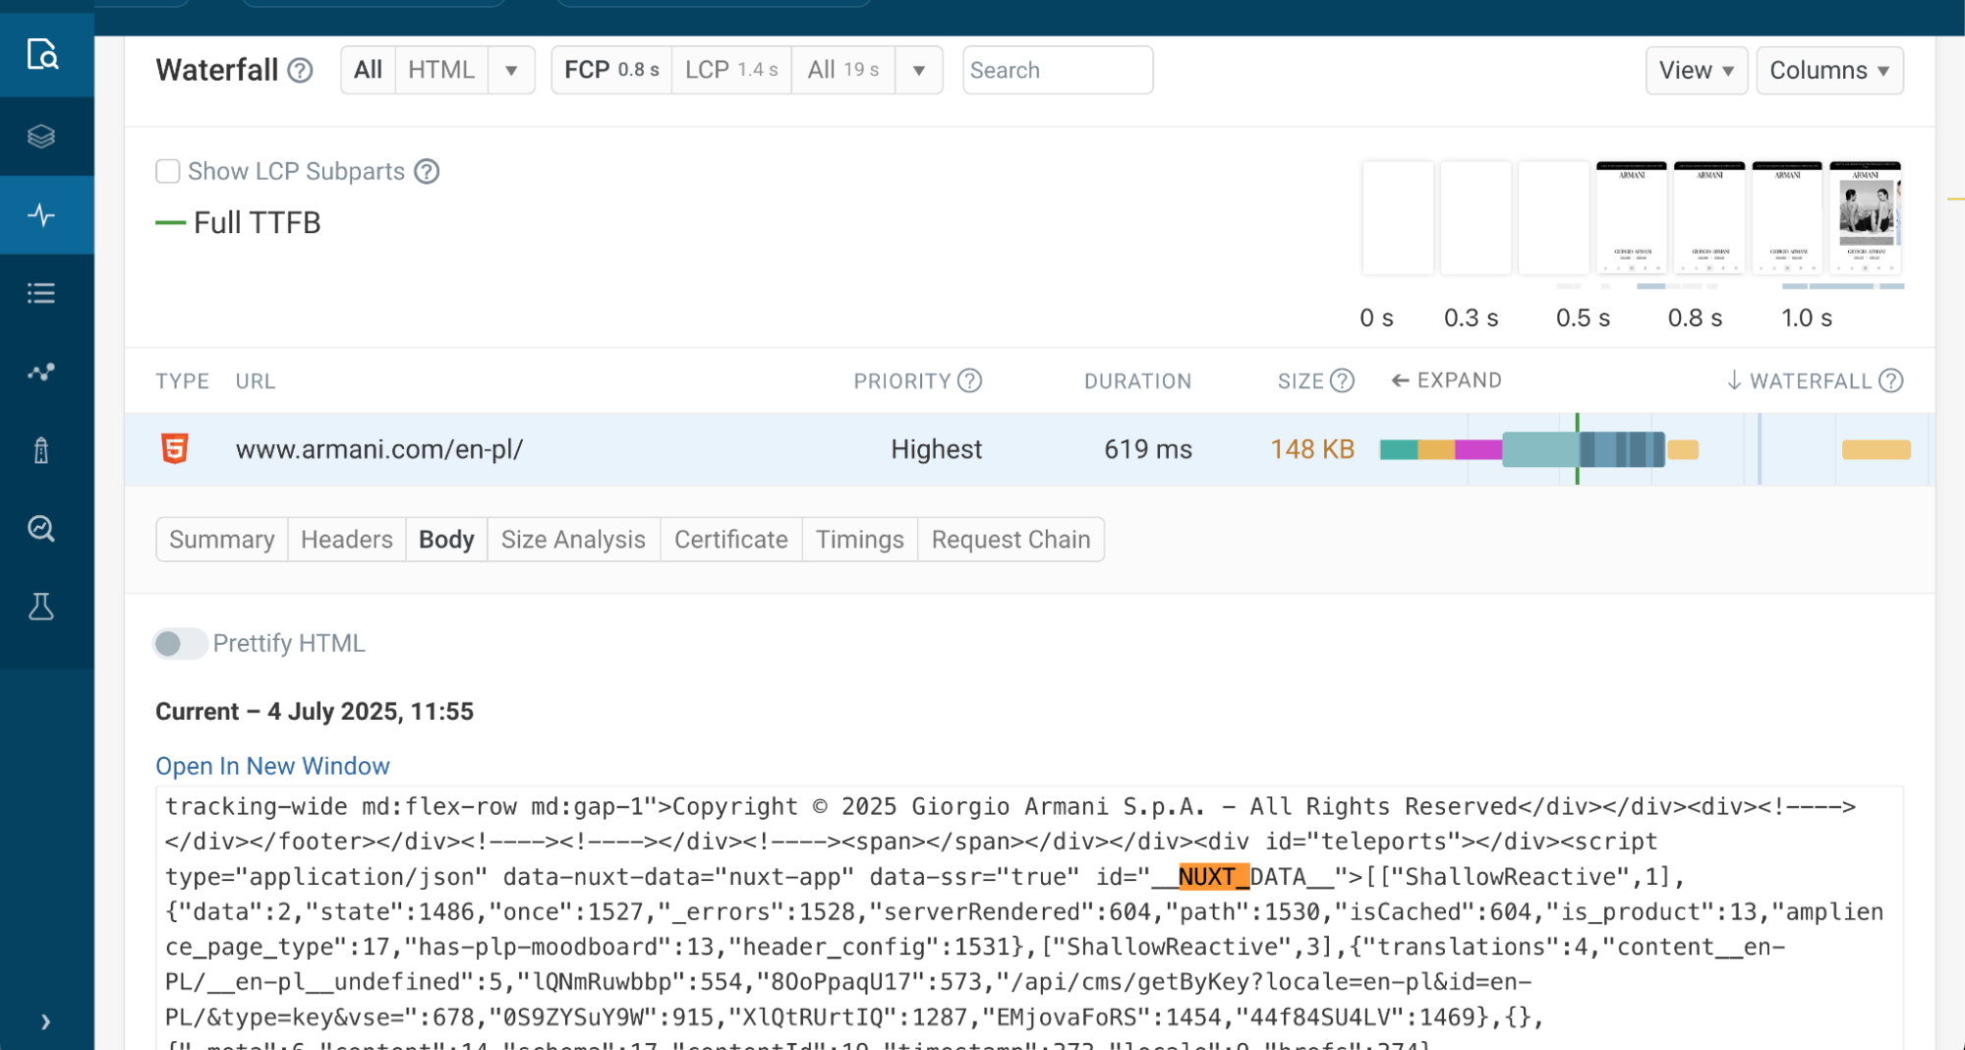Select the All resource type filter
The height and width of the screenshot is (1050, 1965).
point(368,70)
